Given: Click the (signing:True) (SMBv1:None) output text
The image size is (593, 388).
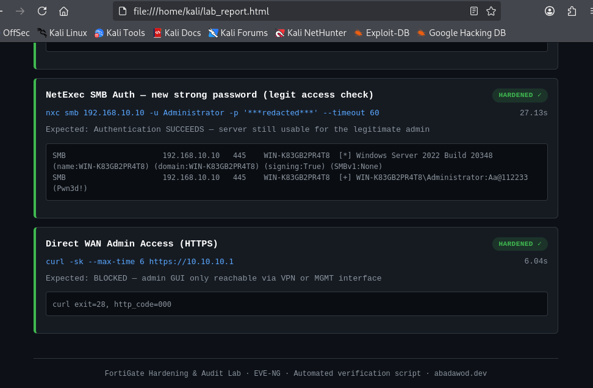Looking at the screenshot, I should [323, 167].
